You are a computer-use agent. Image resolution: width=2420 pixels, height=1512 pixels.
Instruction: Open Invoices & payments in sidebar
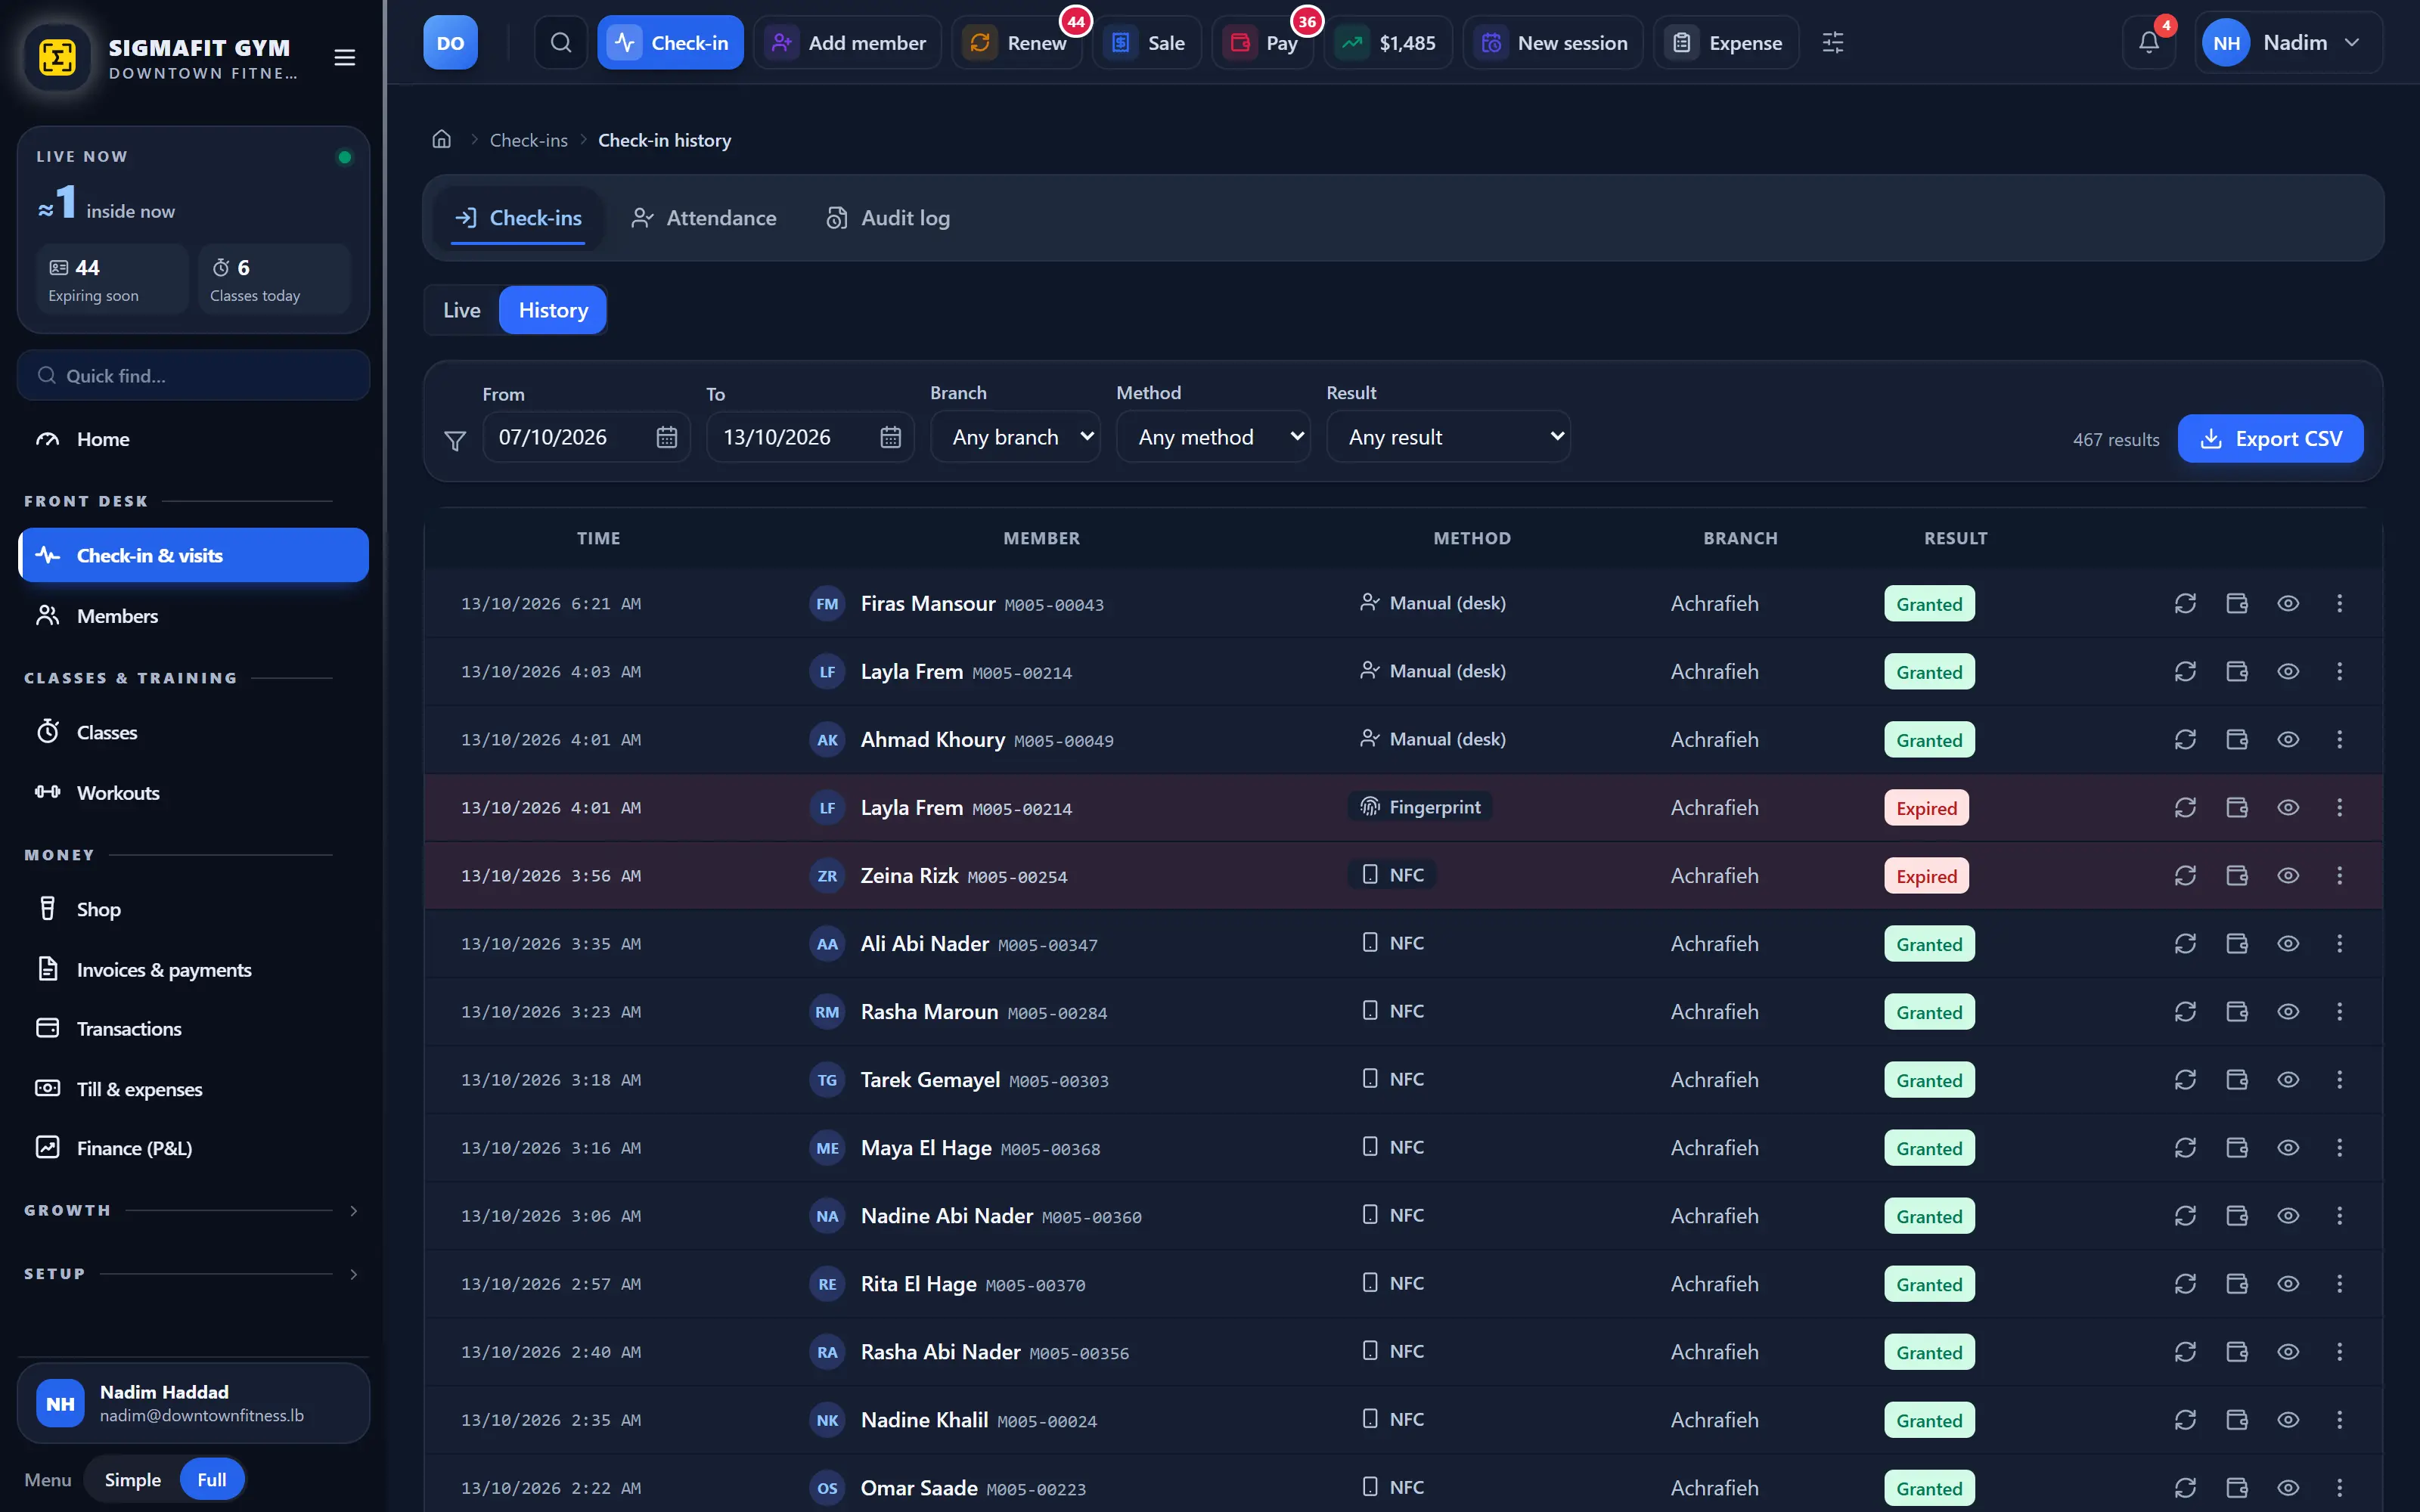pyautogui.click(x=193, y=969)
